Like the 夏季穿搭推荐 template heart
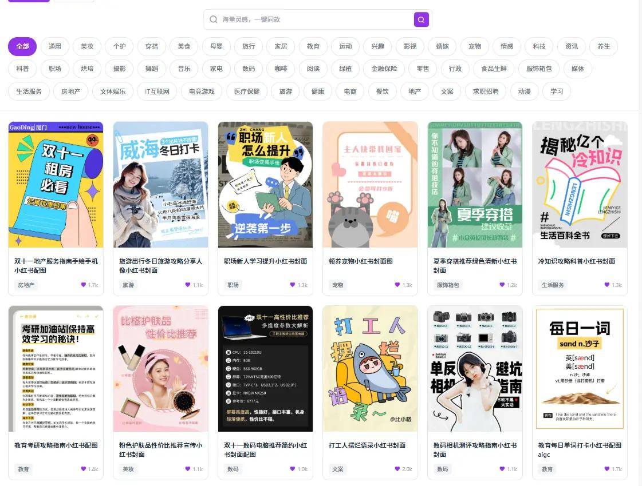 502,285
